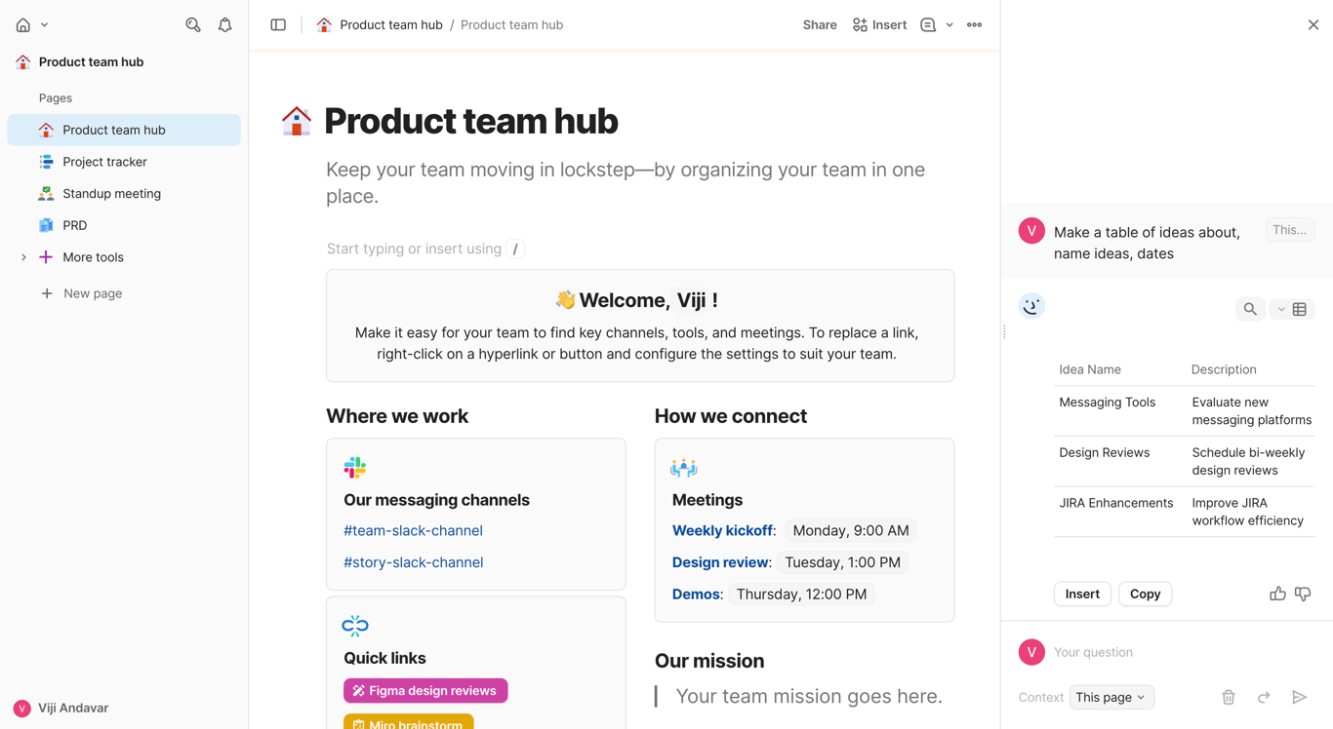Open the search icon in sidebar
Image resolution: width=1333 pixels, height=729 pixels.
(193, 25)
